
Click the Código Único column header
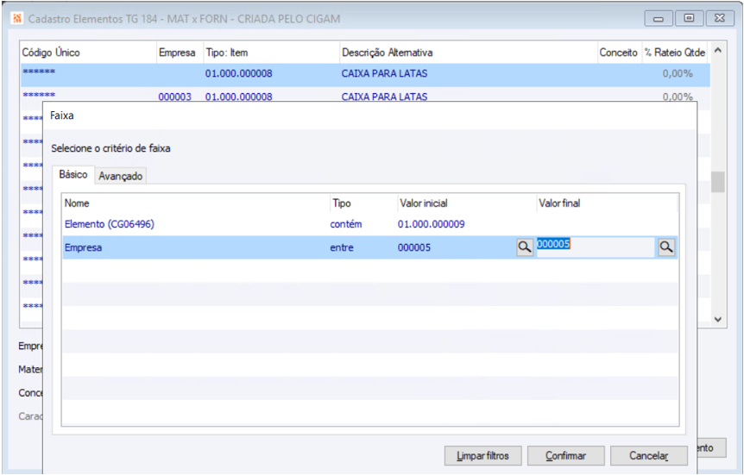[88, 52]
